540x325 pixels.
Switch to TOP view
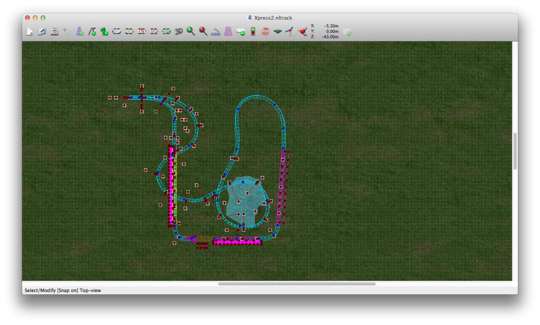[117, 32]
